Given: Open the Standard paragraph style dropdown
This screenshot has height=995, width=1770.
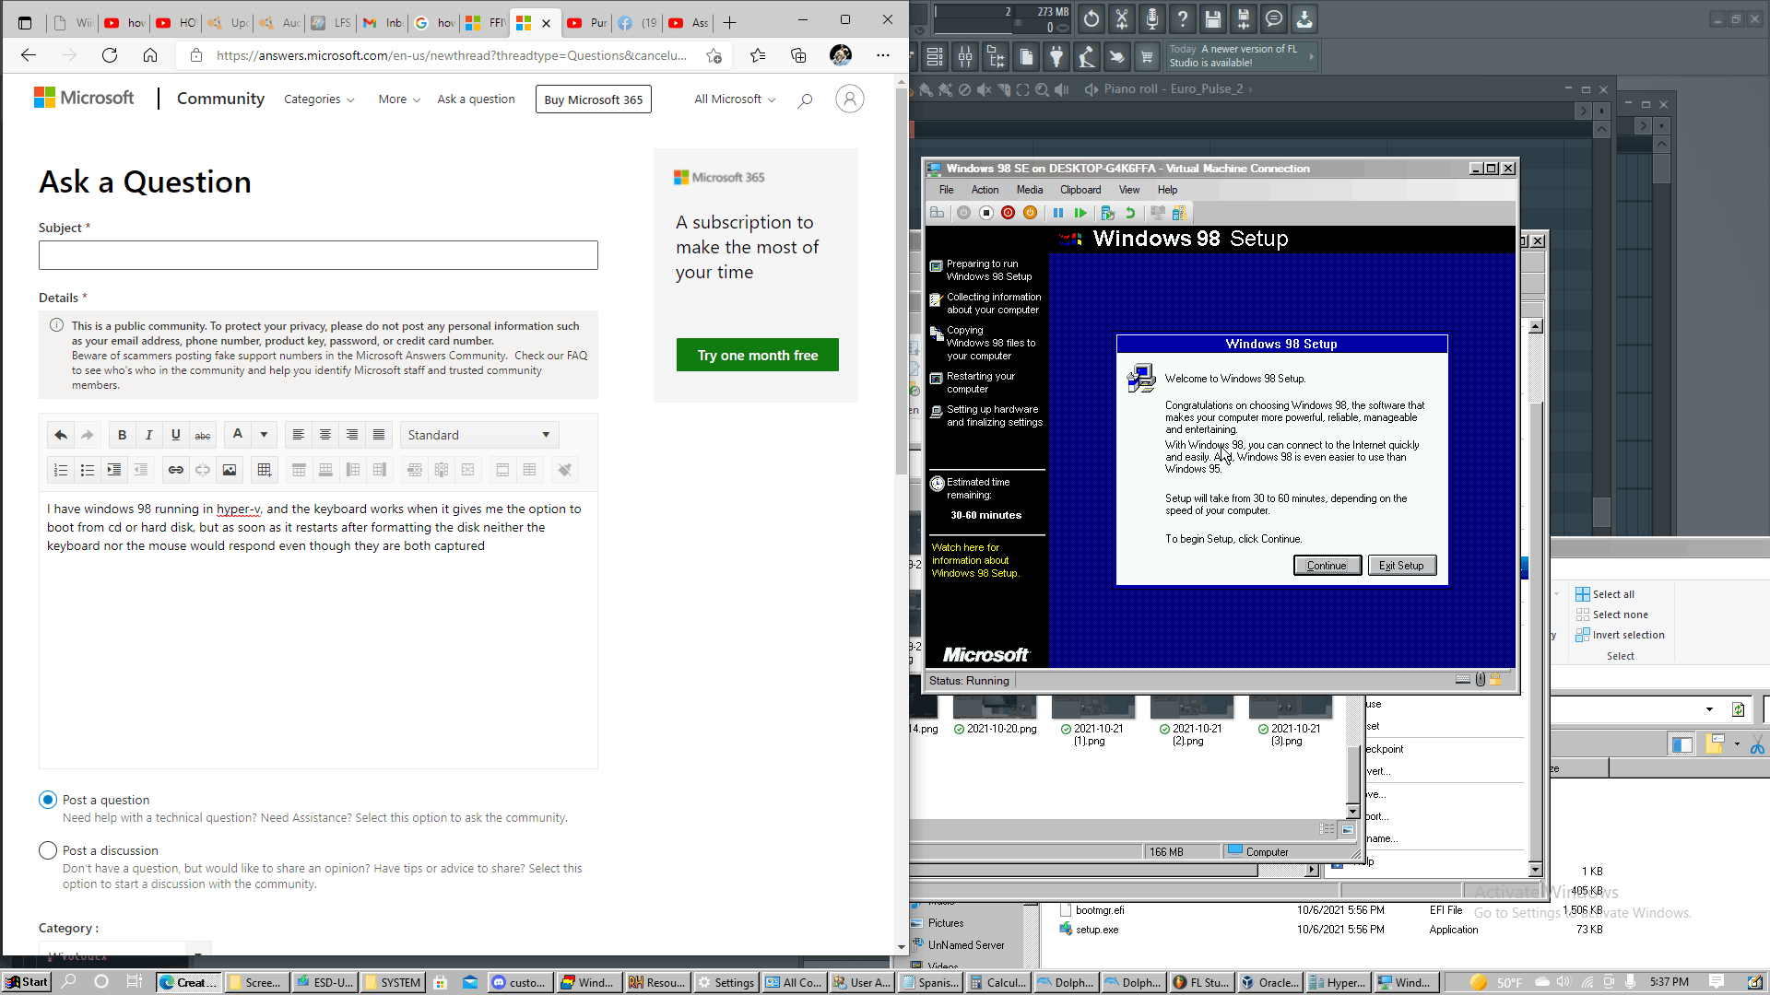Looking at the screenshot, I should (x=479, y=435).
